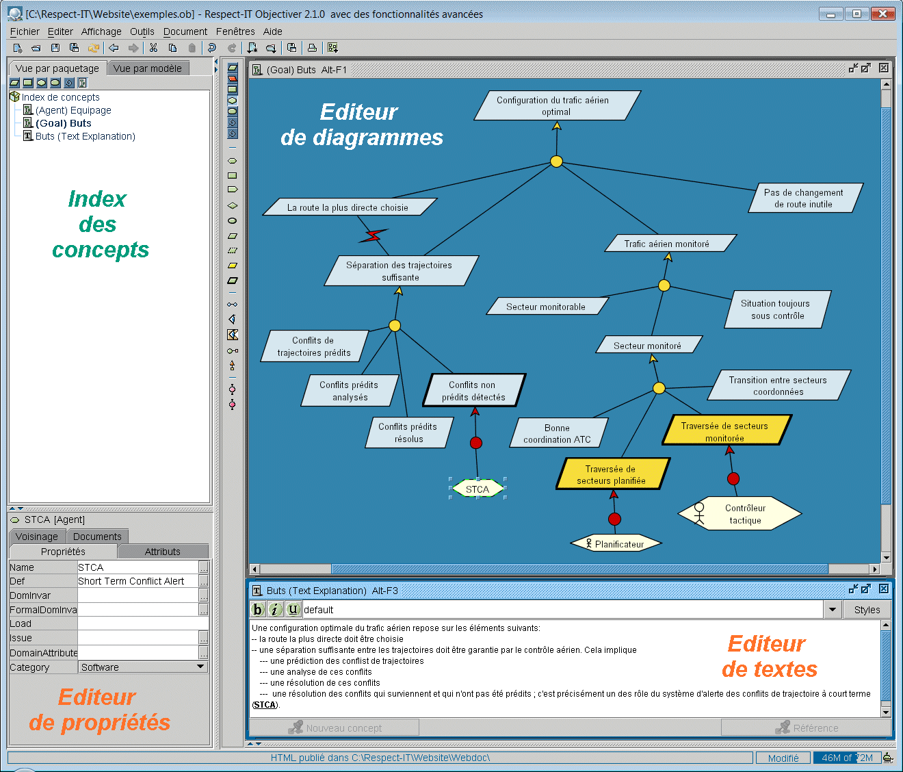Open the default style dropdown arrow

(x=833, y=610)
